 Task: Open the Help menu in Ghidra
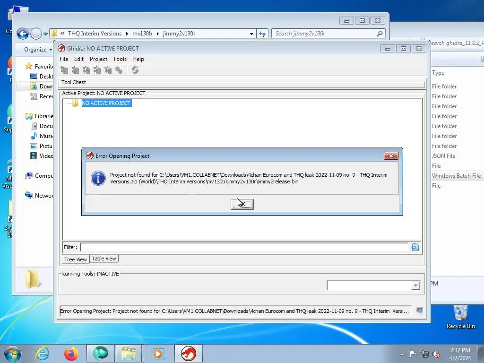(138, 59)
